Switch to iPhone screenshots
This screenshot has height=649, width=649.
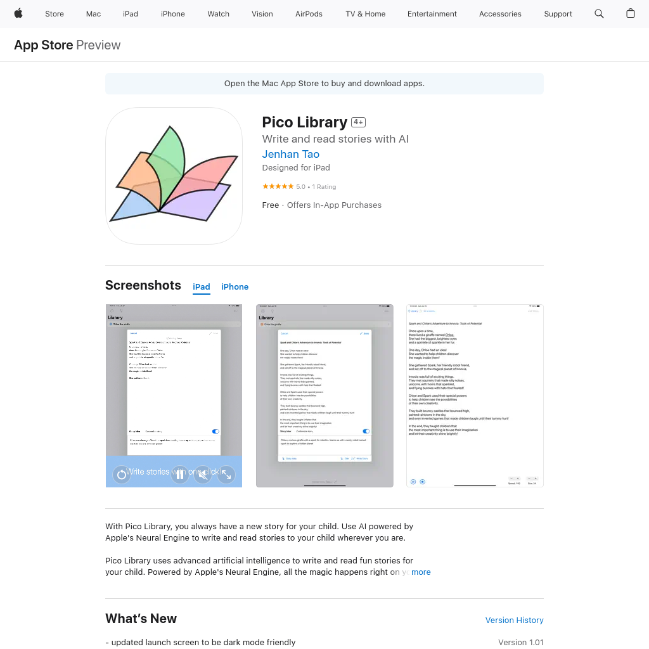pyautogui.click(x=235, y=286)
